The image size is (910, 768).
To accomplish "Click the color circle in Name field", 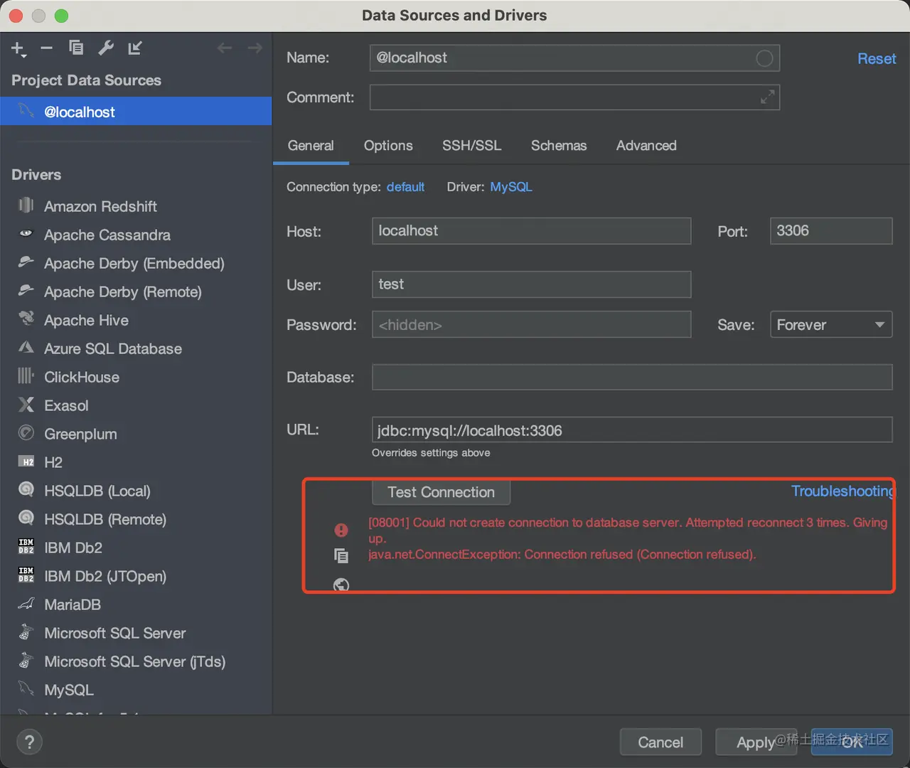I will (x=764, y=58).
